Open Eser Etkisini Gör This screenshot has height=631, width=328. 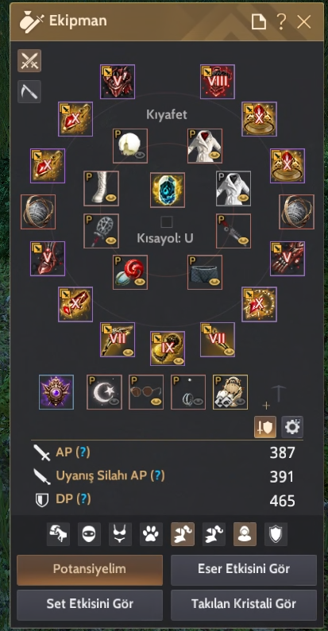[244, 570]
